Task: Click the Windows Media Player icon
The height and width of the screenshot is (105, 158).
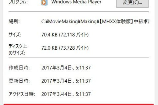Action: point(45,3)
